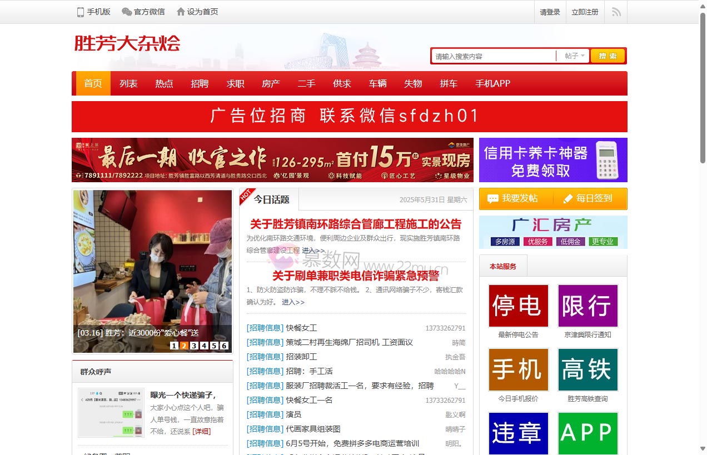
Task: Switch carousel to slide 6
Action: [x=224, y=346]
